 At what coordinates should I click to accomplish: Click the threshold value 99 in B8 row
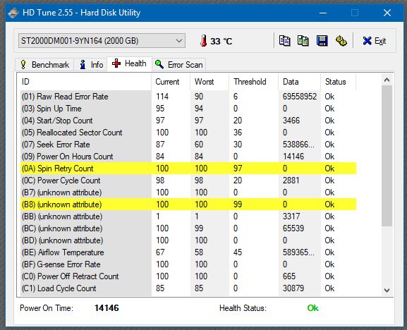pos(238,204)
